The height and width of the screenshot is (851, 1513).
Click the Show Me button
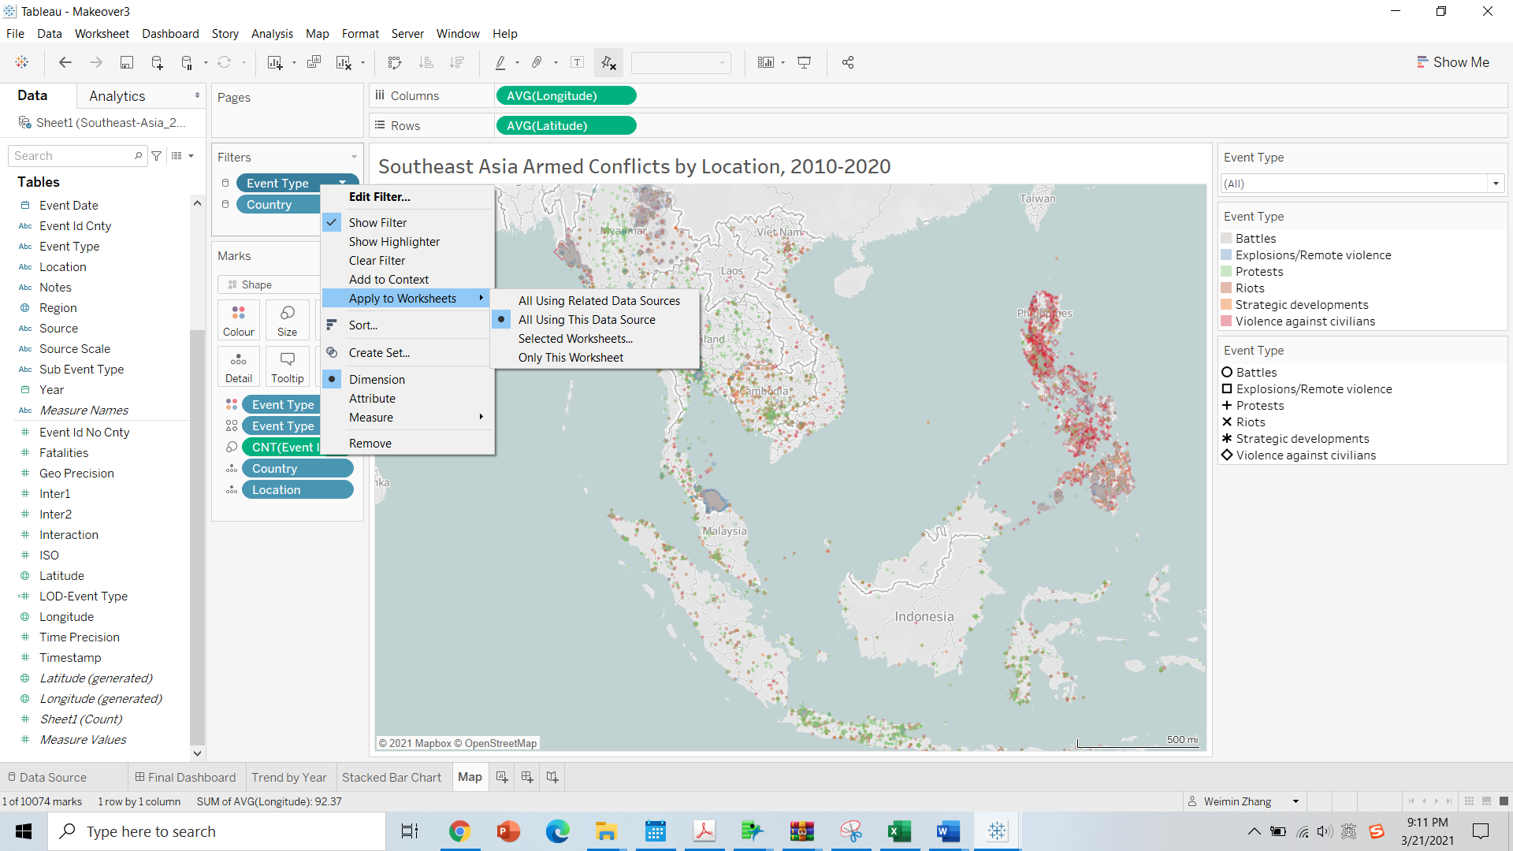(1452, 62)
